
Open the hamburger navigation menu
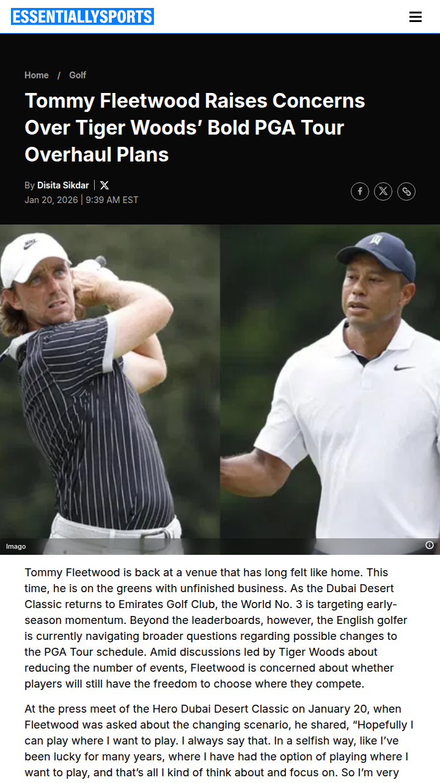pos(416,17)
